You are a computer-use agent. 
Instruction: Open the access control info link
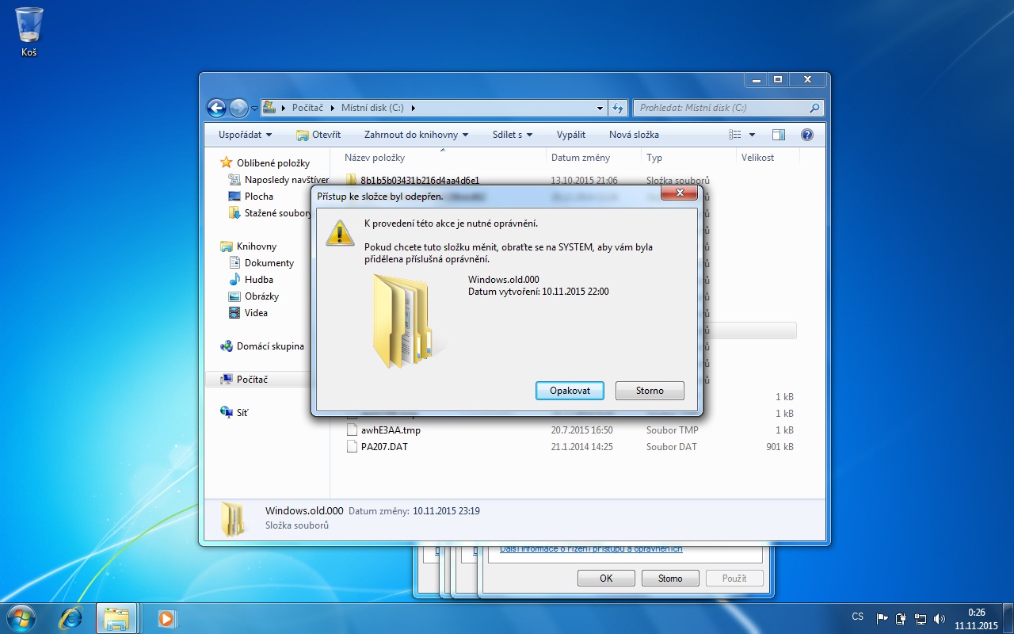point(591,549)
